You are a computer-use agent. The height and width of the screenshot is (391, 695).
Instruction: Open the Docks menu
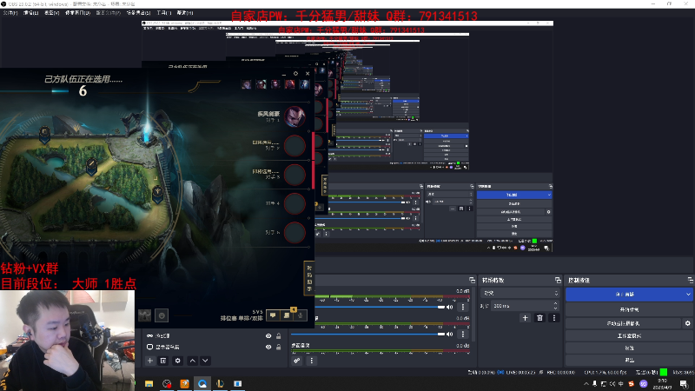(77, 13)
